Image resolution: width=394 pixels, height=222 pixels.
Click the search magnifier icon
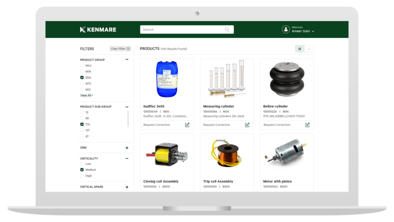click(x=227, y=30)
